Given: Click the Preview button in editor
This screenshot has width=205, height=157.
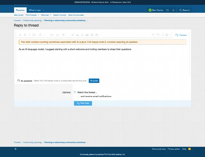Looking at the screenshot, I should click(181, 35).
